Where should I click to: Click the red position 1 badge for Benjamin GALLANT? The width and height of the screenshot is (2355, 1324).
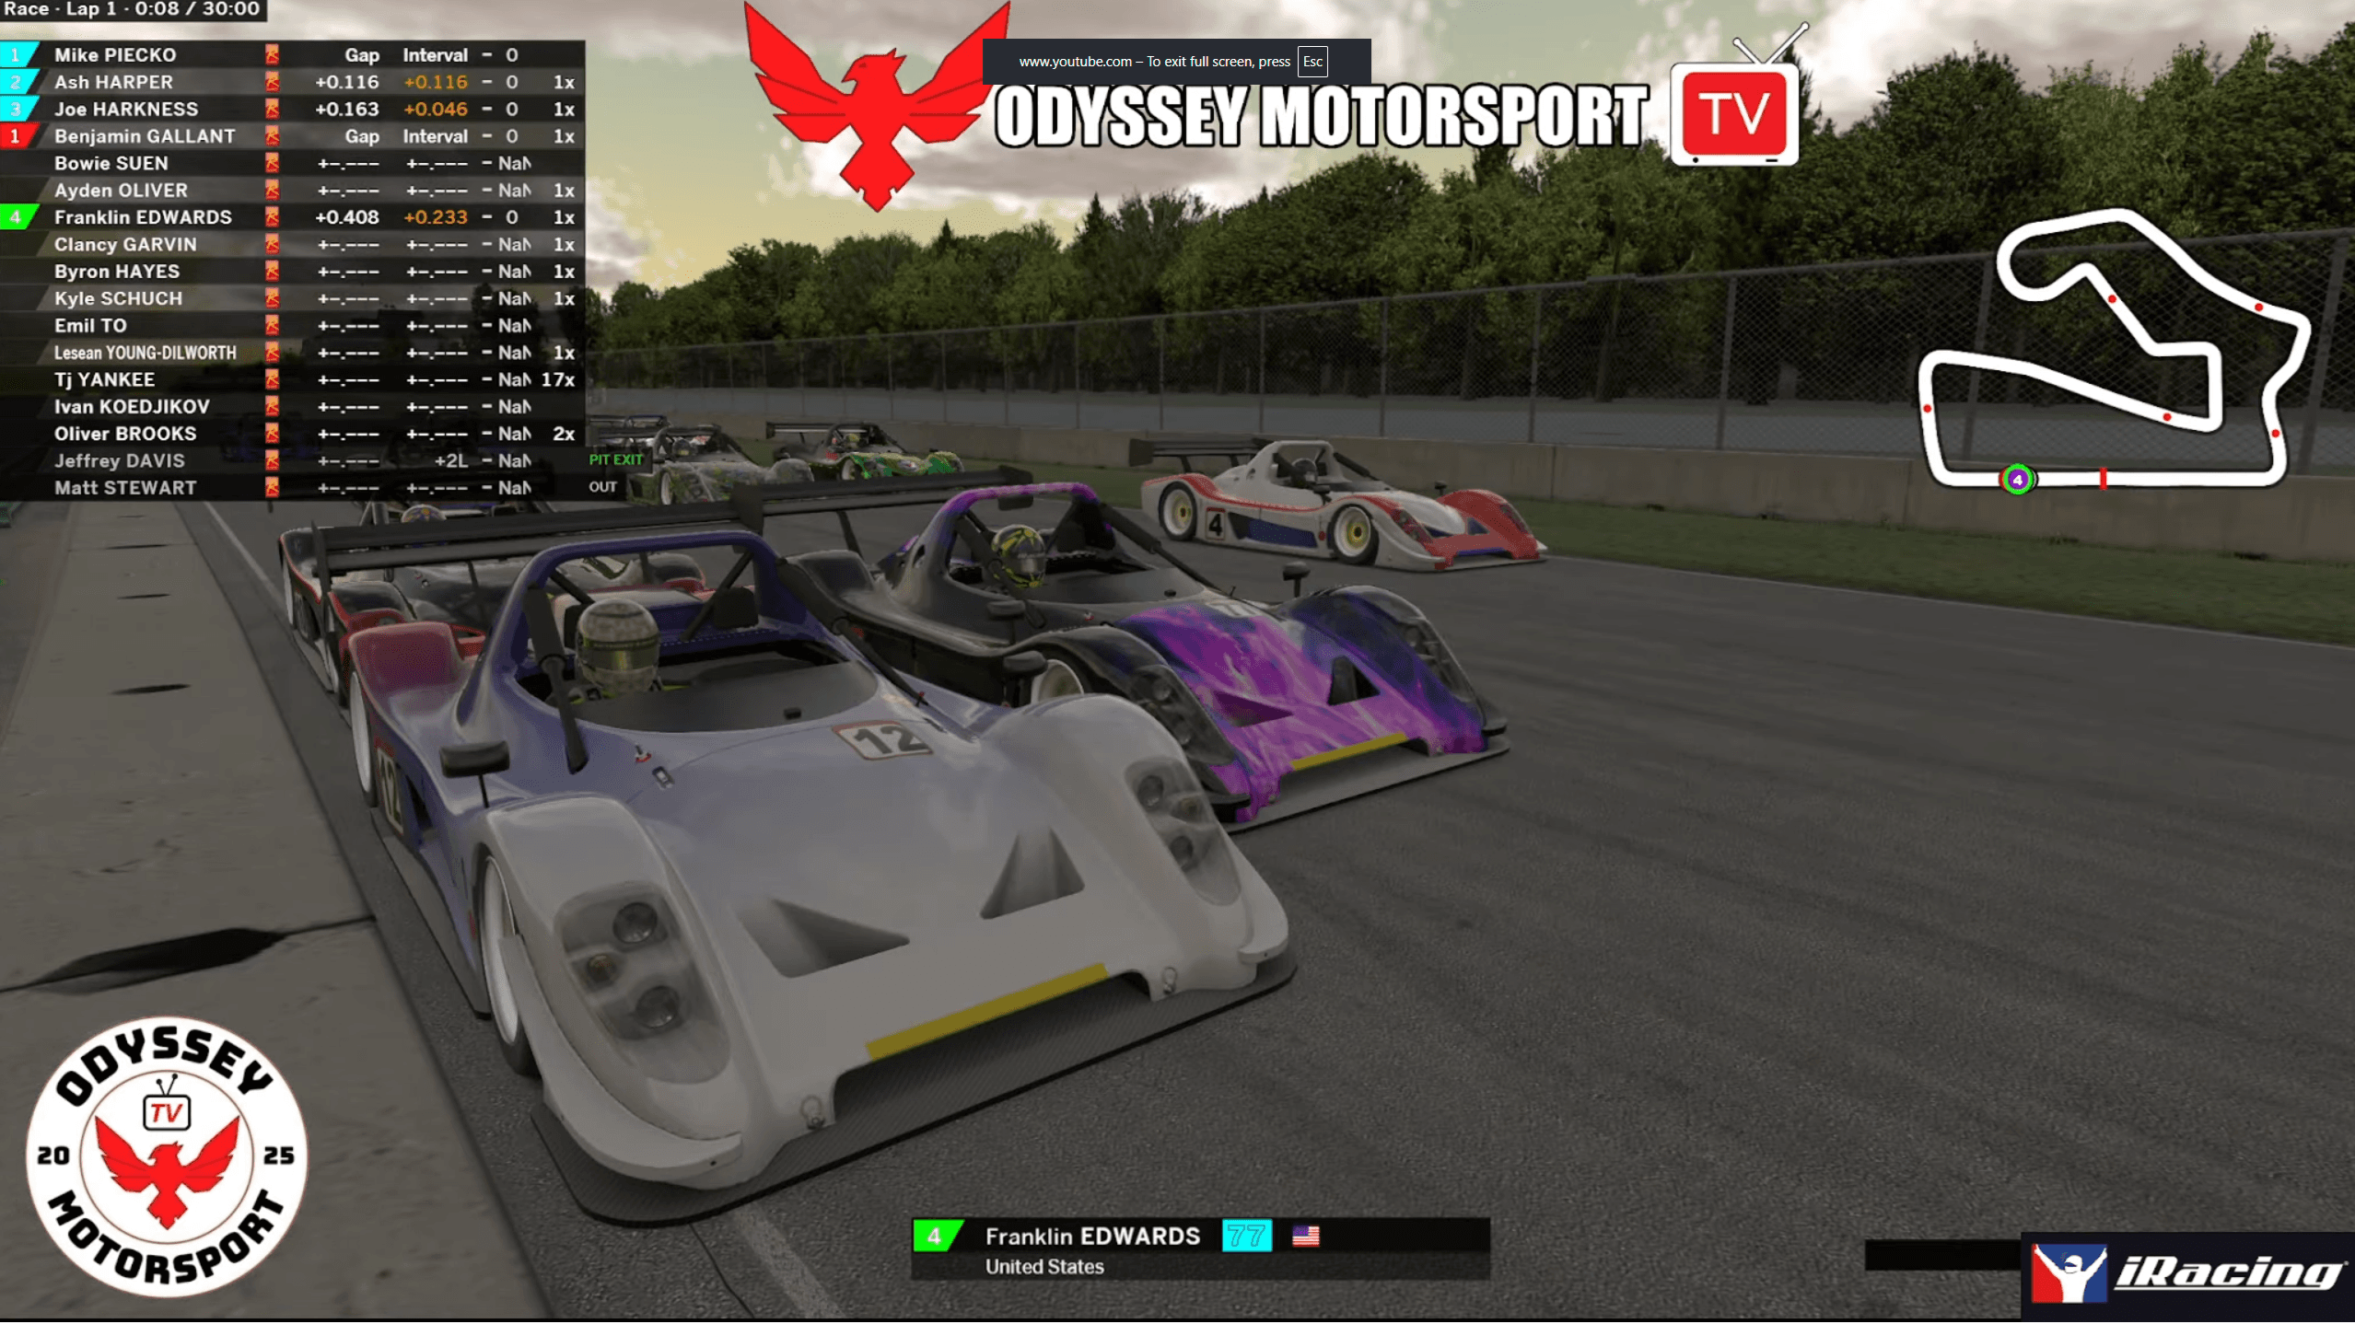17,136
